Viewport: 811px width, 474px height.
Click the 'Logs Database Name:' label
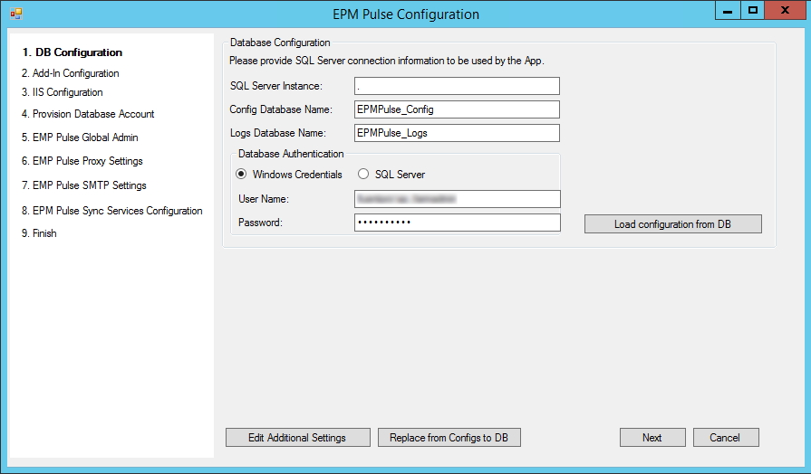[x=278, y=133]
